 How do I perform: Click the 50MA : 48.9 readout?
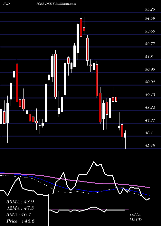20,202
